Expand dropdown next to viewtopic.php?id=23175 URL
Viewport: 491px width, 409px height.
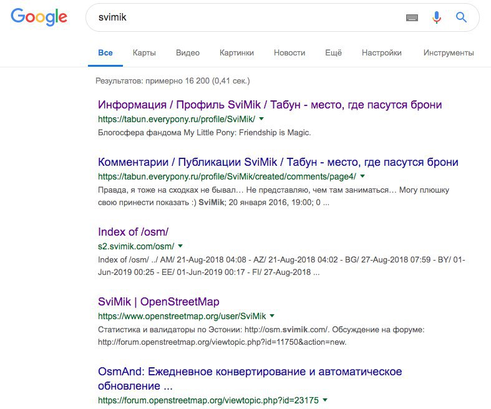pos(325,400)
